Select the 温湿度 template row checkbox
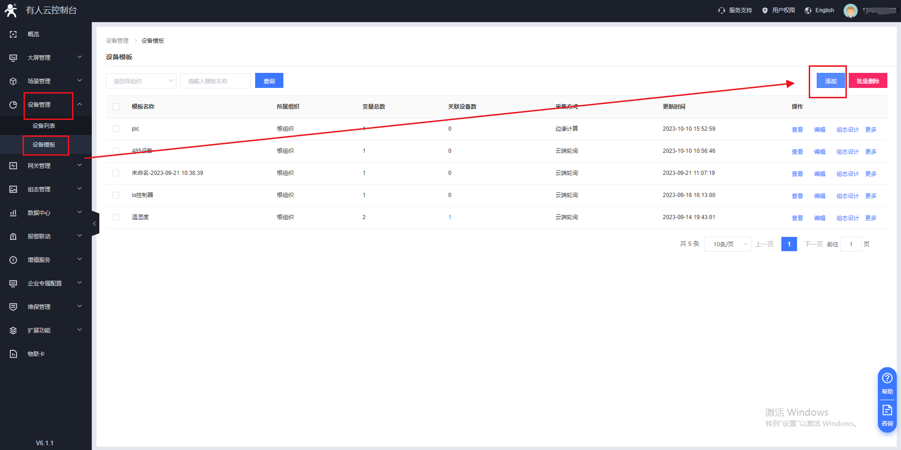The width and height of the screenshot is (901, 450). pos(116,217)
